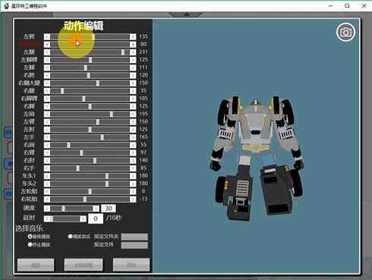The height and width of the screenshot is (280, 372).
Task: Select the 播放音乐 radio button
Action: pyautogui.click(x=70, y=237)
